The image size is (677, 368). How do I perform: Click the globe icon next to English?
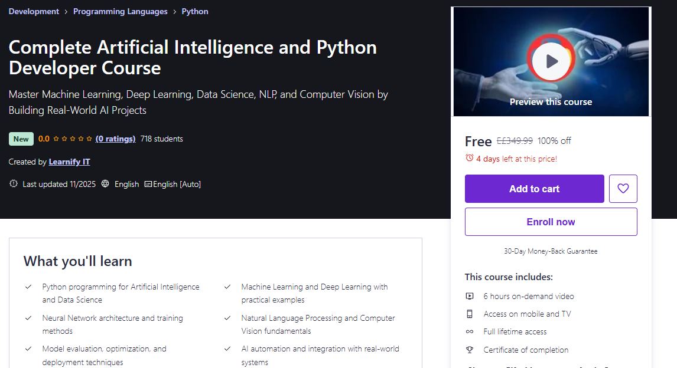coord(105,183)
